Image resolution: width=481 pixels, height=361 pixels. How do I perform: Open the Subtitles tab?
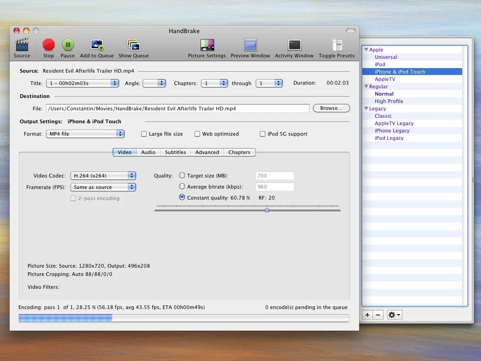[175, 152]
